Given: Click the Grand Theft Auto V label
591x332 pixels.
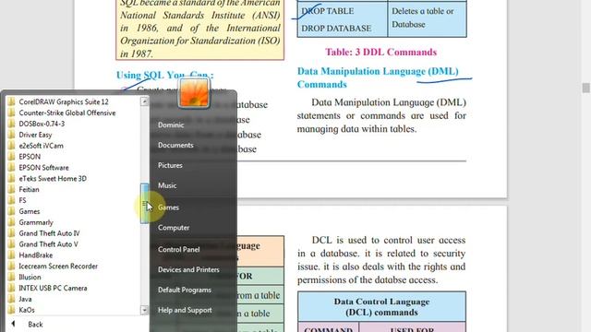Looking at the screenshot, I should coord(48,243).
